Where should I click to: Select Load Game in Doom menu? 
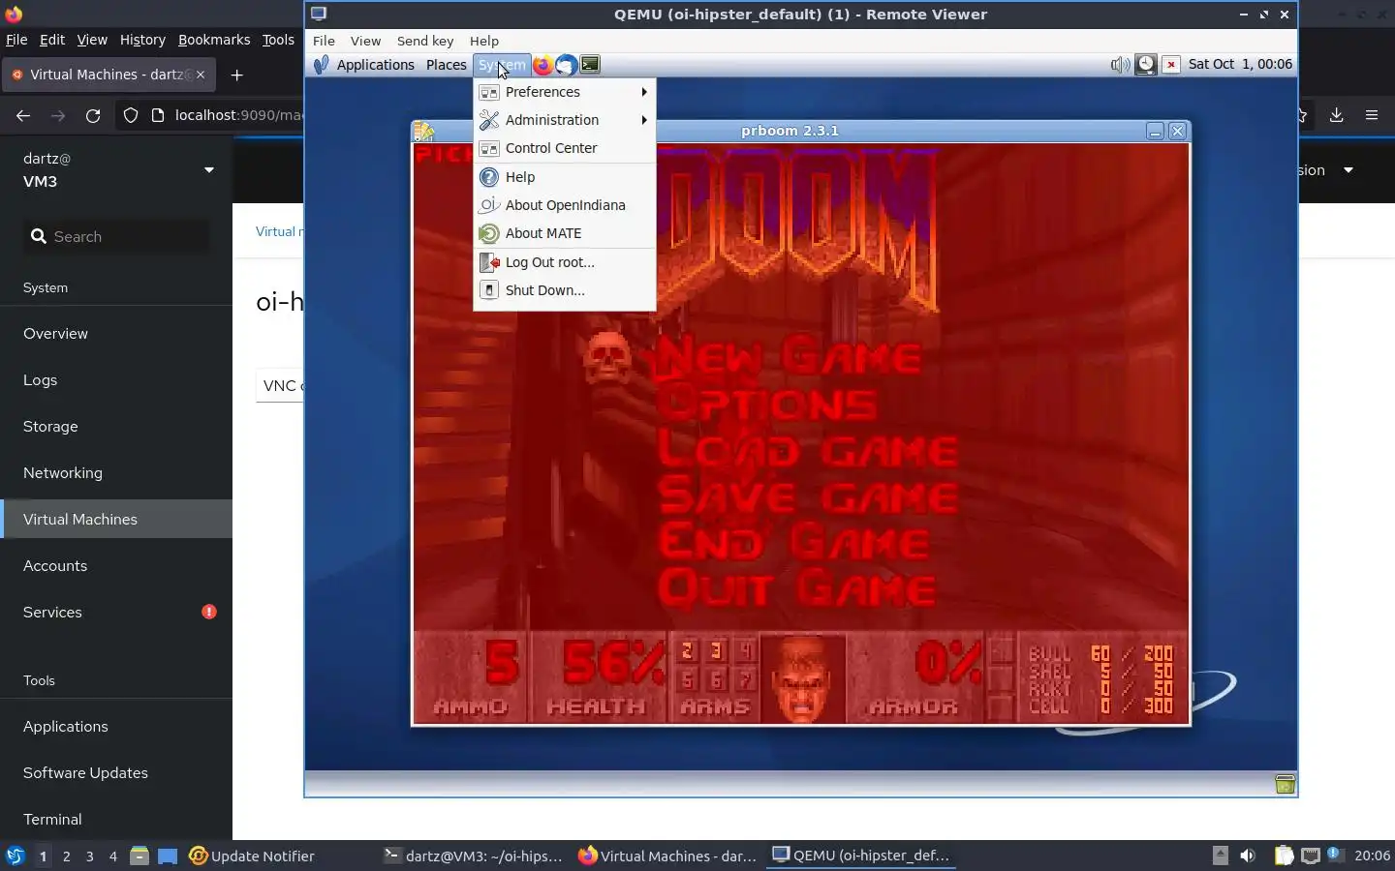click(807, 450)
